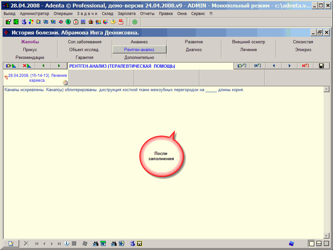
Task: Click the blue info icon in bottom bar
Action: (67, 243)
